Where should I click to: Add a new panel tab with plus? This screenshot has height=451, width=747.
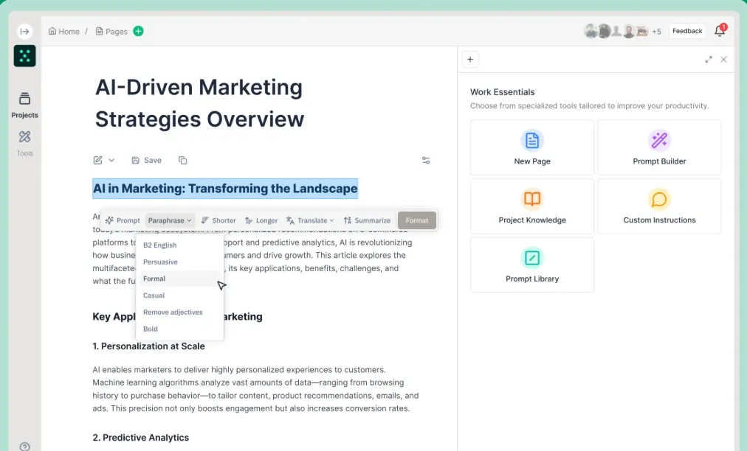(x=470, y=60)
